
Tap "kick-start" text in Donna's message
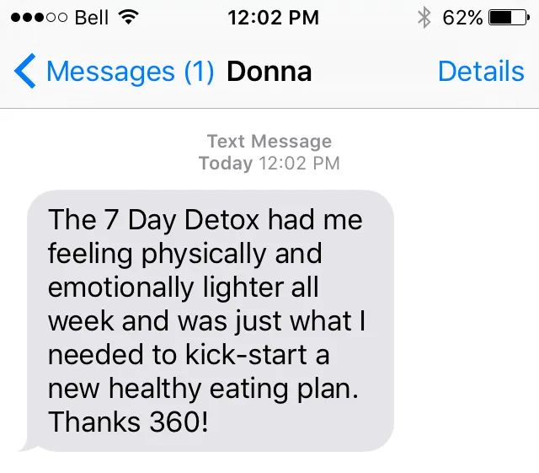[x=246, y=355]
